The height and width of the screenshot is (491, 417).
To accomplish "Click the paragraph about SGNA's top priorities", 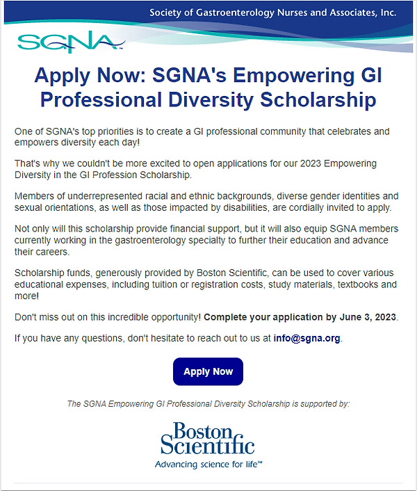I will coord(202,136).
